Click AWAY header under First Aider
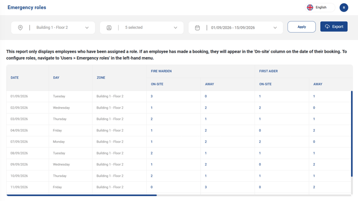The width and height of the screenshot is (358, 201). click(x=318, y=84)
